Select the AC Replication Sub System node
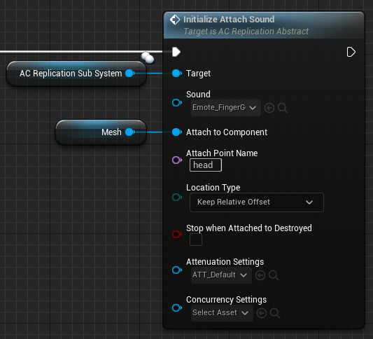 pyautogui.click(x=76, y=74)
